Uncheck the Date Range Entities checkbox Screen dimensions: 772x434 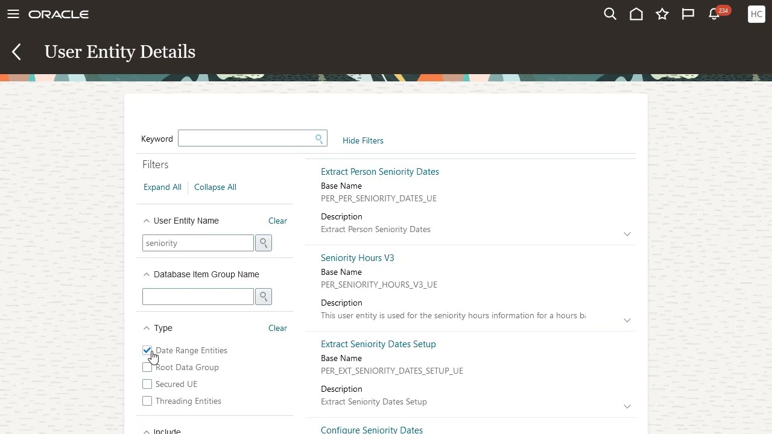pos(147,350)
